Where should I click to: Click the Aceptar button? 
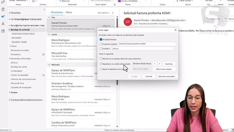[134, 76]
